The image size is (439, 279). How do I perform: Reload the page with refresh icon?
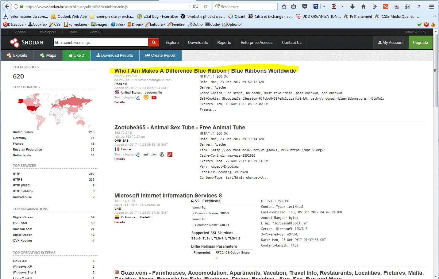pyautogui.click(x=206, y=6)
